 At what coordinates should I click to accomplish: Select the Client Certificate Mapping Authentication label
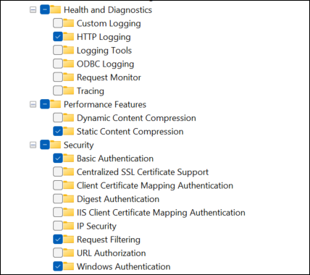155,186
